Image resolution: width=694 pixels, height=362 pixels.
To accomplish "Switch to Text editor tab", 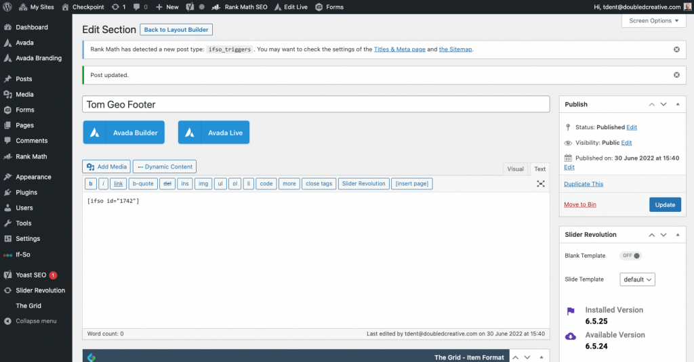I will [539, 169].
